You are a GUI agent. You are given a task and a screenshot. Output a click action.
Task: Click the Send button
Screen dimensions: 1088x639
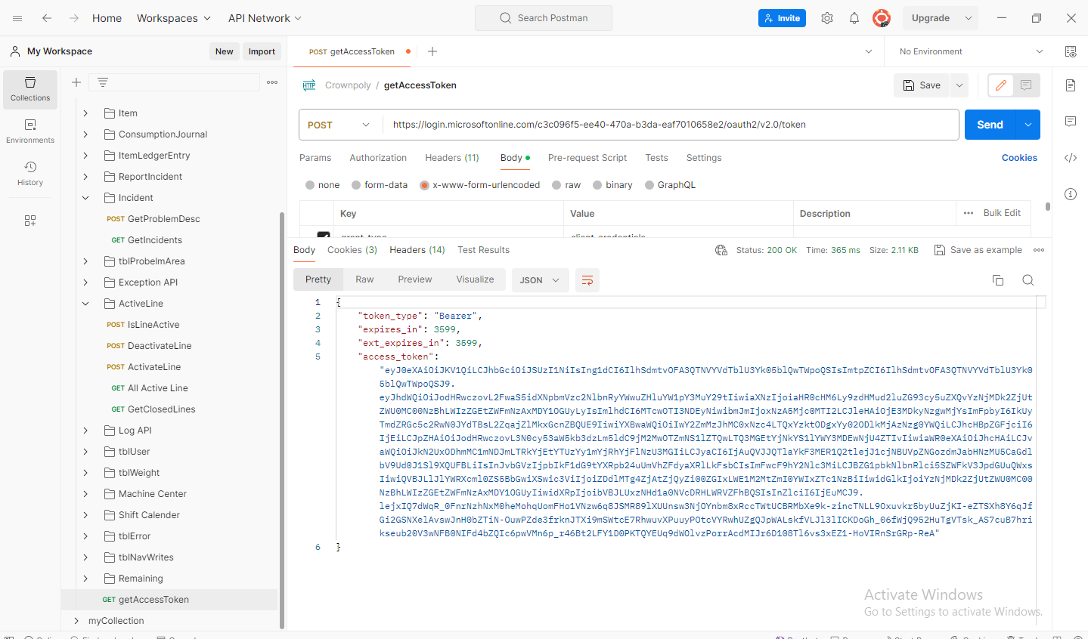[x=989, y=125]
